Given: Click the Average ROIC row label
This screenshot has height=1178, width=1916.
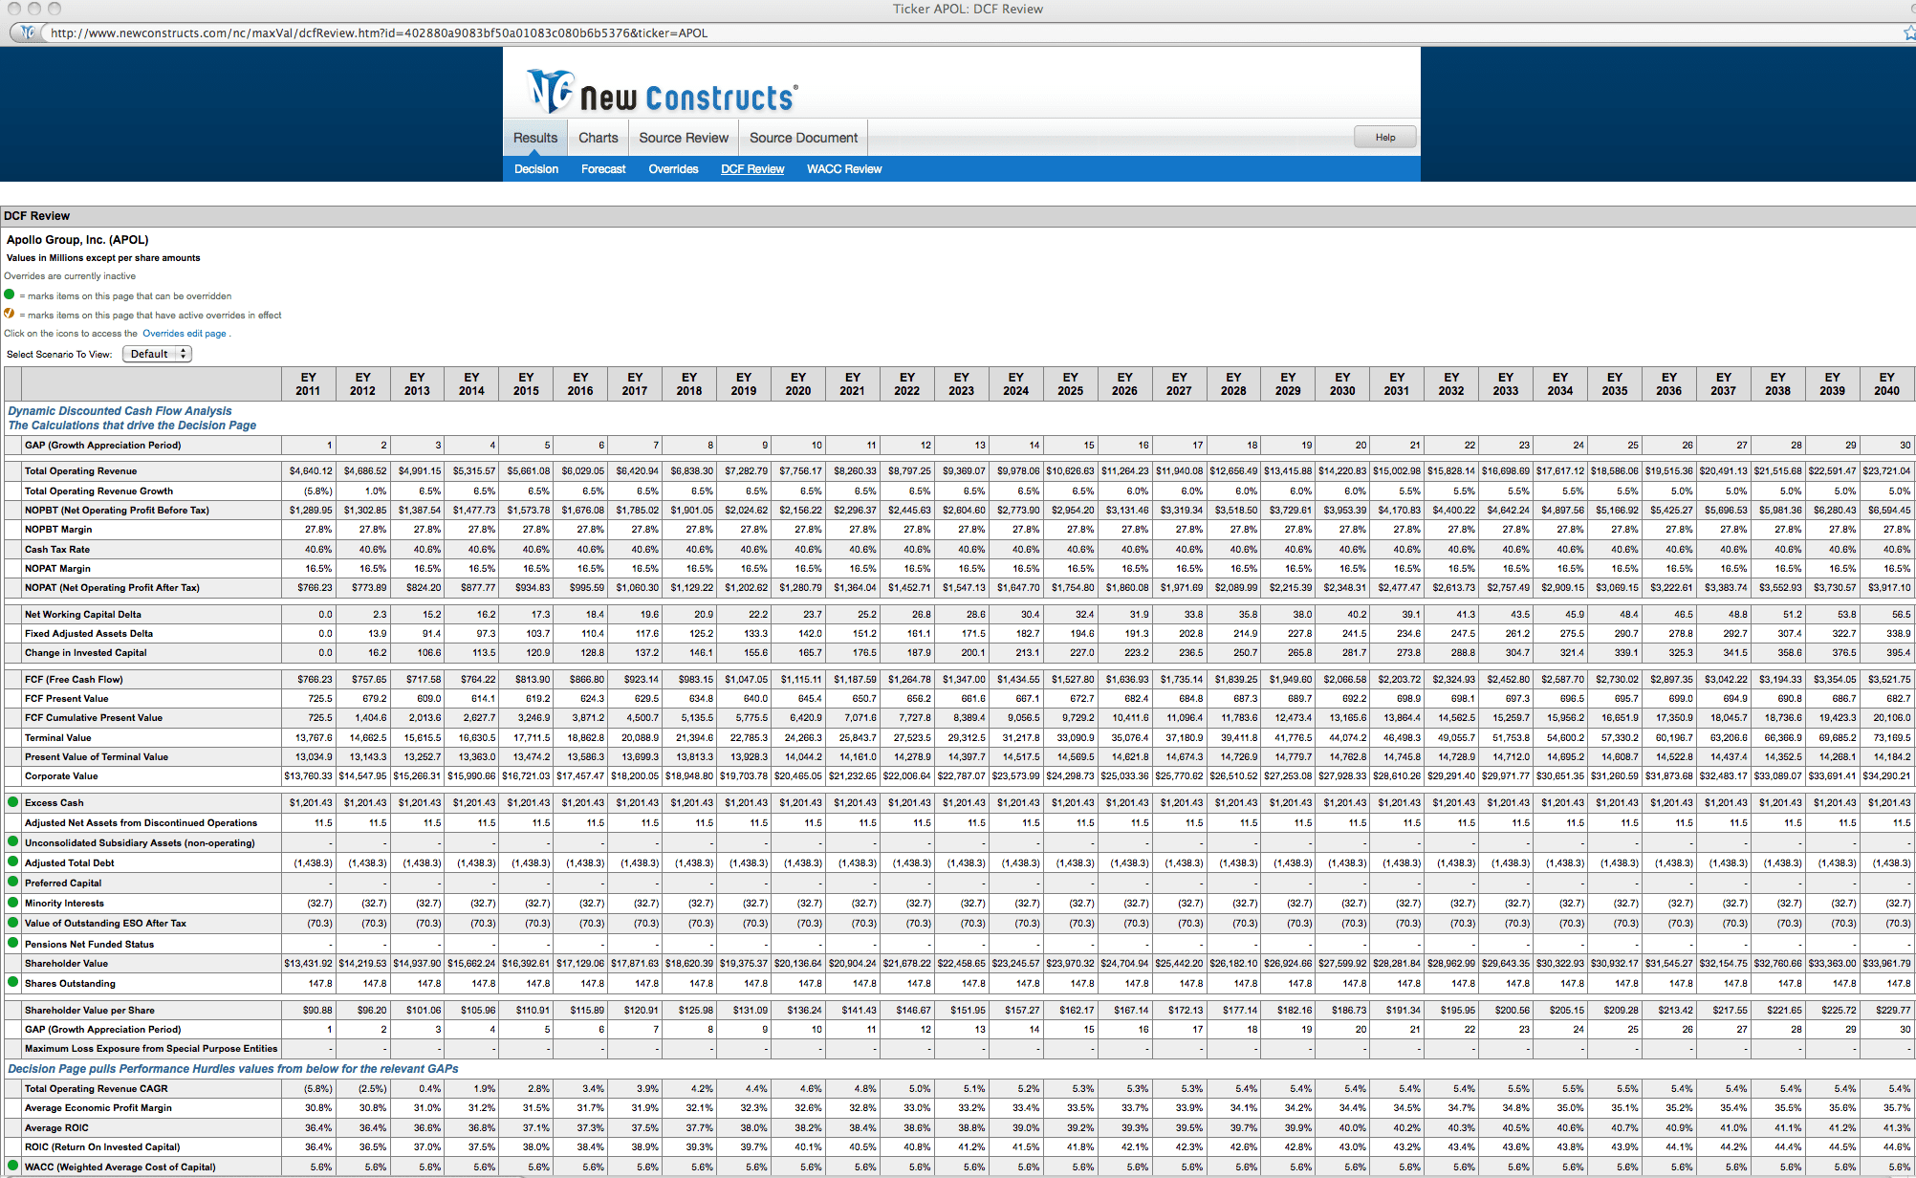Looking at the screenshot, I should 57,1127.
